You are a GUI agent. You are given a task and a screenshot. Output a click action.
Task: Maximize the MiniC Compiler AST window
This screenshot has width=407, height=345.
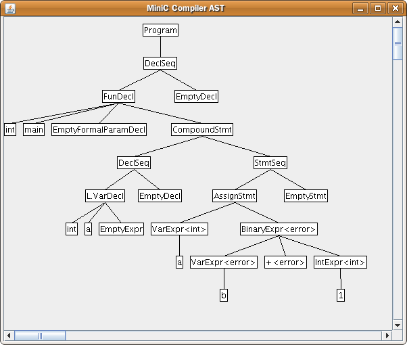tap(378, 8)
